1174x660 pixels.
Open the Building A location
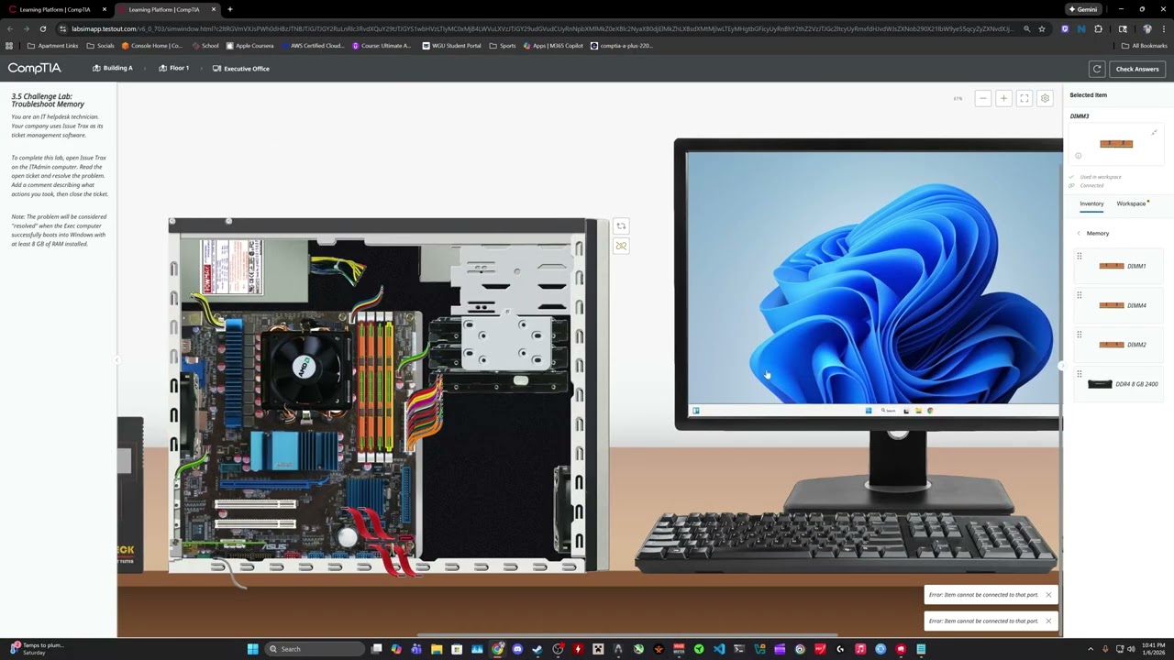tap(113, 68)
